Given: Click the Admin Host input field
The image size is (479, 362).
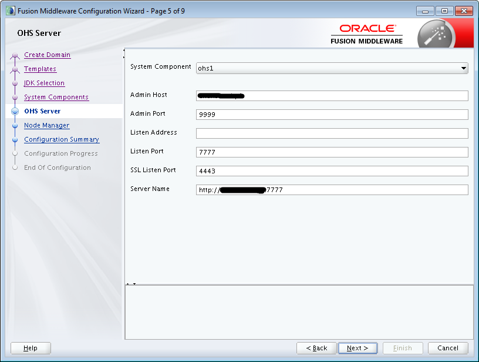Looking at the screenshot, I should (332, 96).
